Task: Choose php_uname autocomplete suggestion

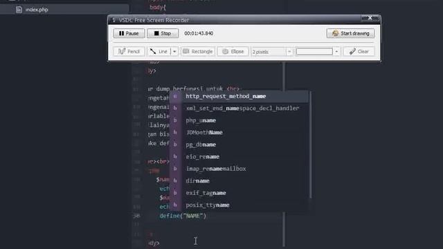Action: pyautogui.click(x=239, y=120)
